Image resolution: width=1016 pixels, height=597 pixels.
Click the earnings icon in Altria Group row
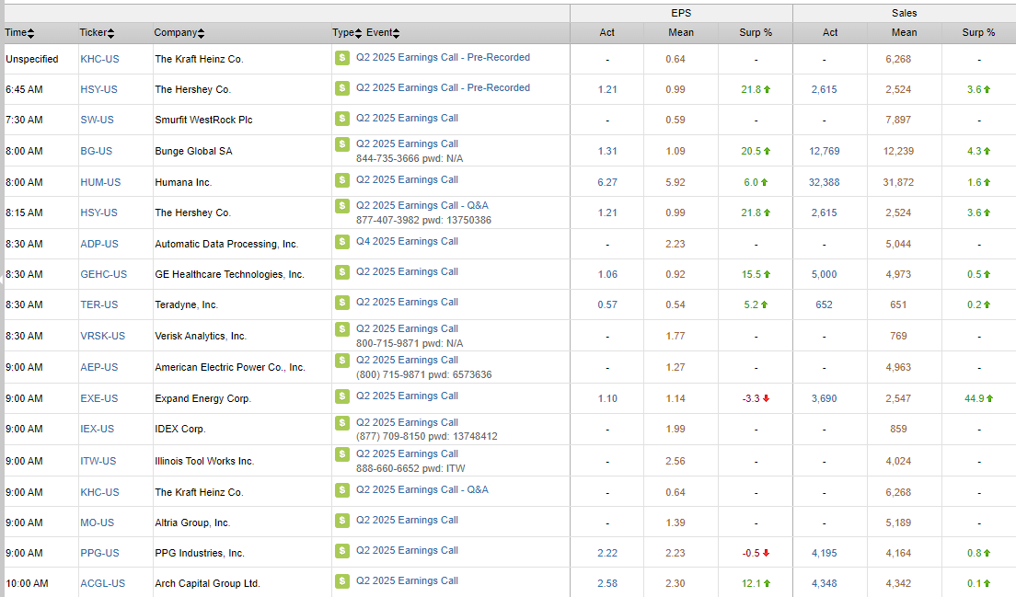[342, 521]
